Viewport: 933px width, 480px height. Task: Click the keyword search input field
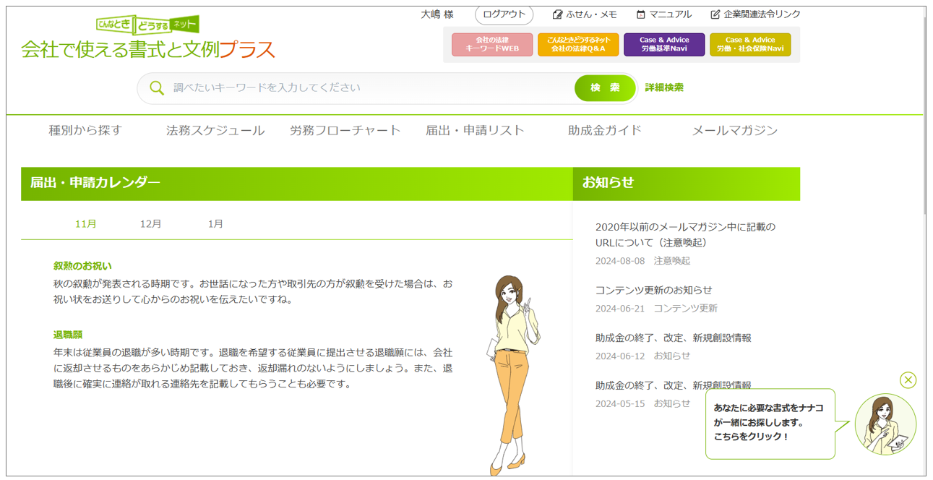(x=369, y=88)
